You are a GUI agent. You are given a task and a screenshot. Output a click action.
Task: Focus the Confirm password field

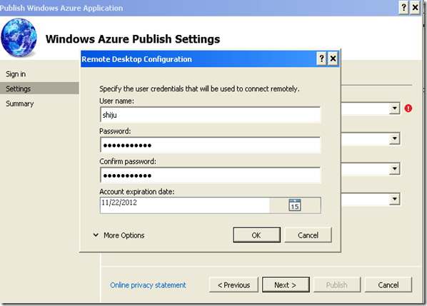210,175
